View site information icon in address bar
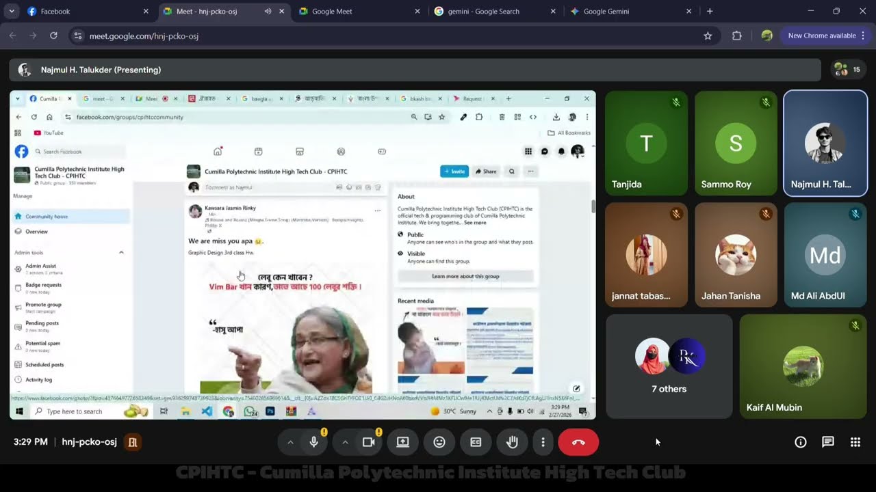 78,36
